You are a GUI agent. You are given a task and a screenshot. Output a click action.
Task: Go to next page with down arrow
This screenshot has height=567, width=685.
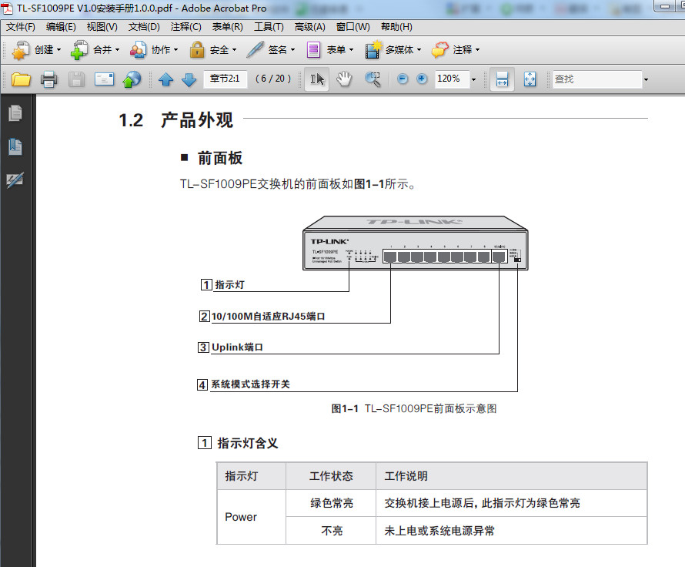click(189, 79)
